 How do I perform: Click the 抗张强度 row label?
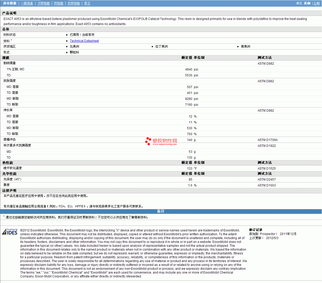(10, 81)
